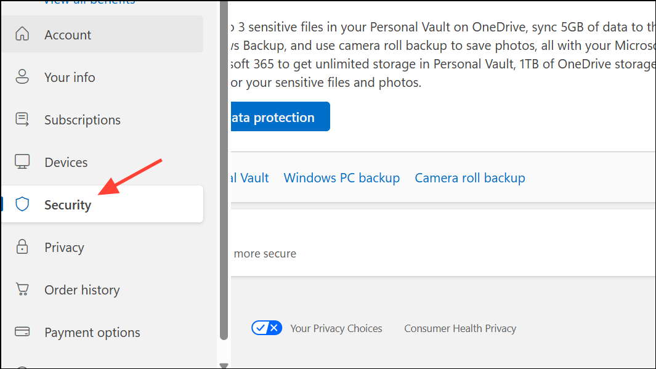Click the Privacy padlock icon
Image resolution: width=656 pixels, height=369 pixels.
22,247
